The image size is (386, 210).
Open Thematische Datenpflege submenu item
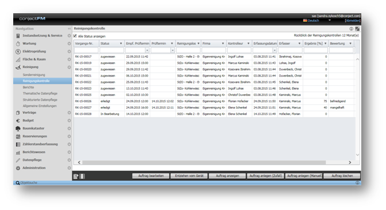(x=40, y=94)
